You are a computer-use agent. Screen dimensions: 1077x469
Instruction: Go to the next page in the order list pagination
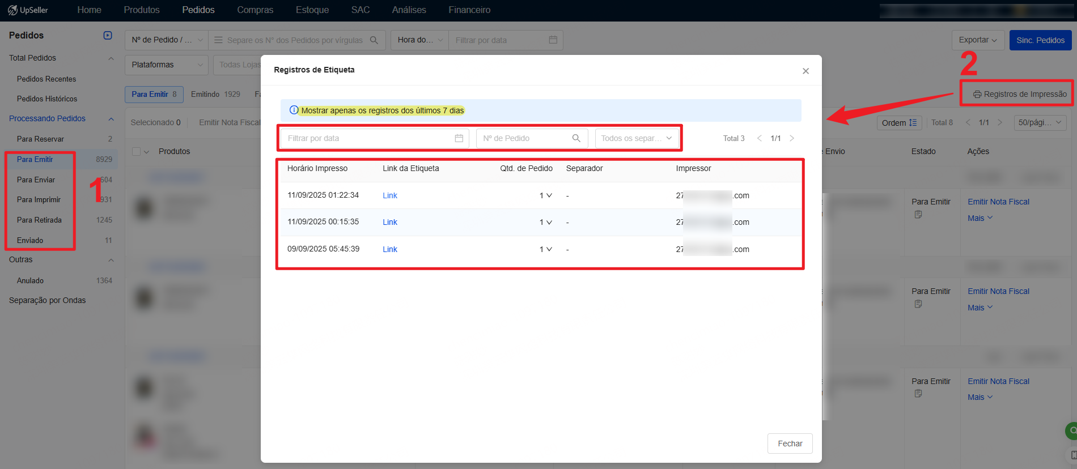[1000, 122]
